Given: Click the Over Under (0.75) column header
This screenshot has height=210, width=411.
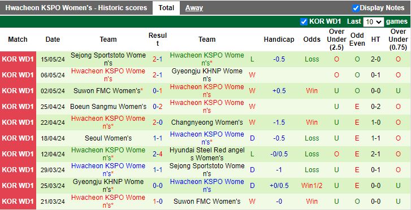Looking at the screenshot, I should click(x=398, y=40).
